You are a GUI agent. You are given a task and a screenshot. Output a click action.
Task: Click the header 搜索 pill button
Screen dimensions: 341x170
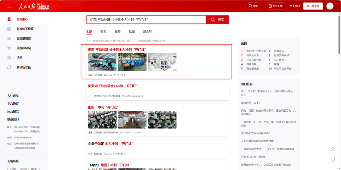point(253,6)
